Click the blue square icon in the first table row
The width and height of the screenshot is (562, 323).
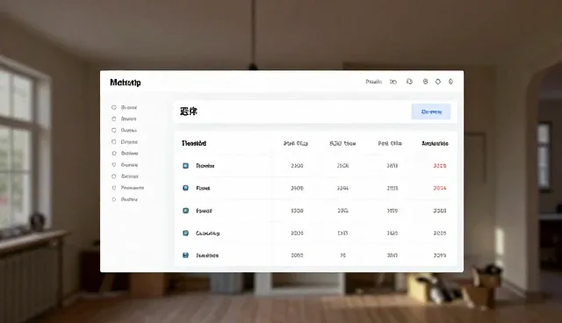[185, 165]
